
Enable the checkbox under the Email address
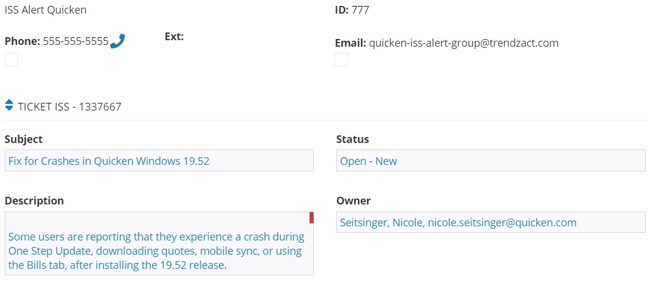point(341,59)
